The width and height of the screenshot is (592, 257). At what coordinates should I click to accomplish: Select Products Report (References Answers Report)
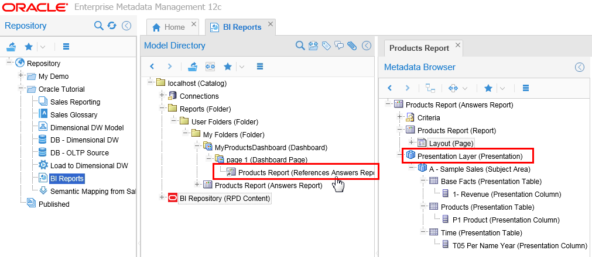click(x=306, y=172)
